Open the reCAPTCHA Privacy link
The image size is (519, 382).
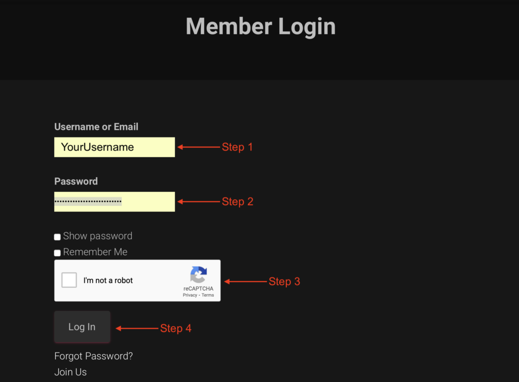pyautogui.click(x=190, y=295)
